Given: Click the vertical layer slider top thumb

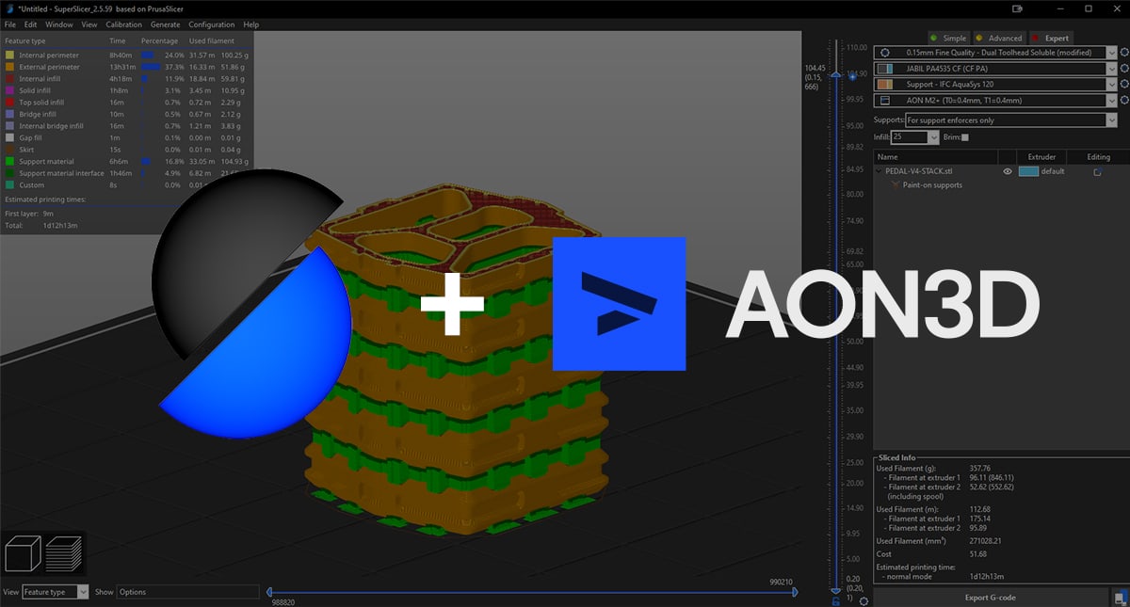Looking at the screenshot, I should (835, 74).
